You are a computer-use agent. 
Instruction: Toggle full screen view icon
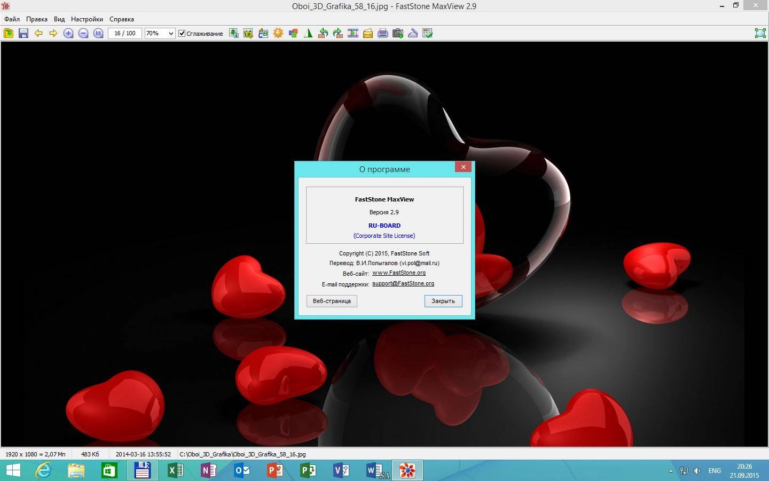pyautogui.click(x=760, y=33)
